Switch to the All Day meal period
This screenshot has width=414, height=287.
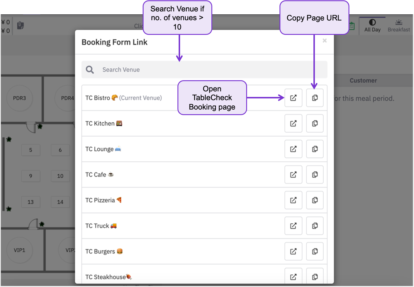point(372,26)
